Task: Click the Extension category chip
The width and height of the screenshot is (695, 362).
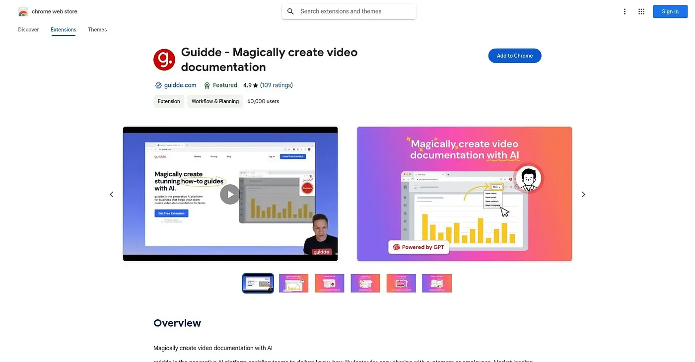Action: 169,101
